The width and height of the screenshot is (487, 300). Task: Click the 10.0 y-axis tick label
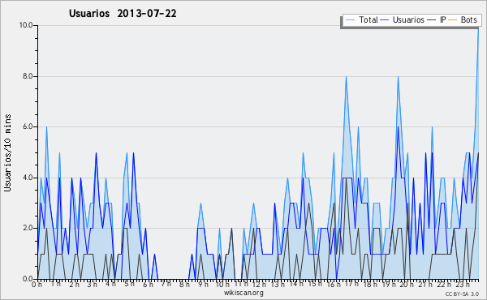pos(26,25)
